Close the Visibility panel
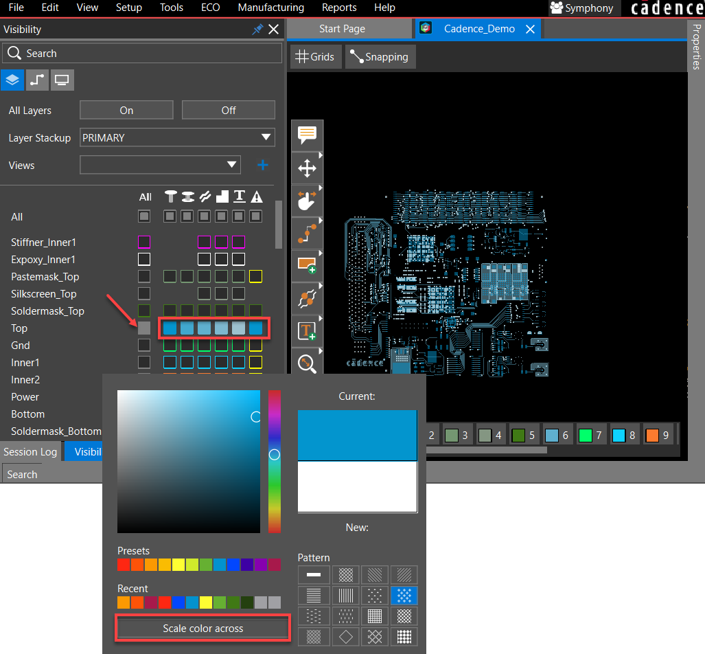 coord(273,30)
